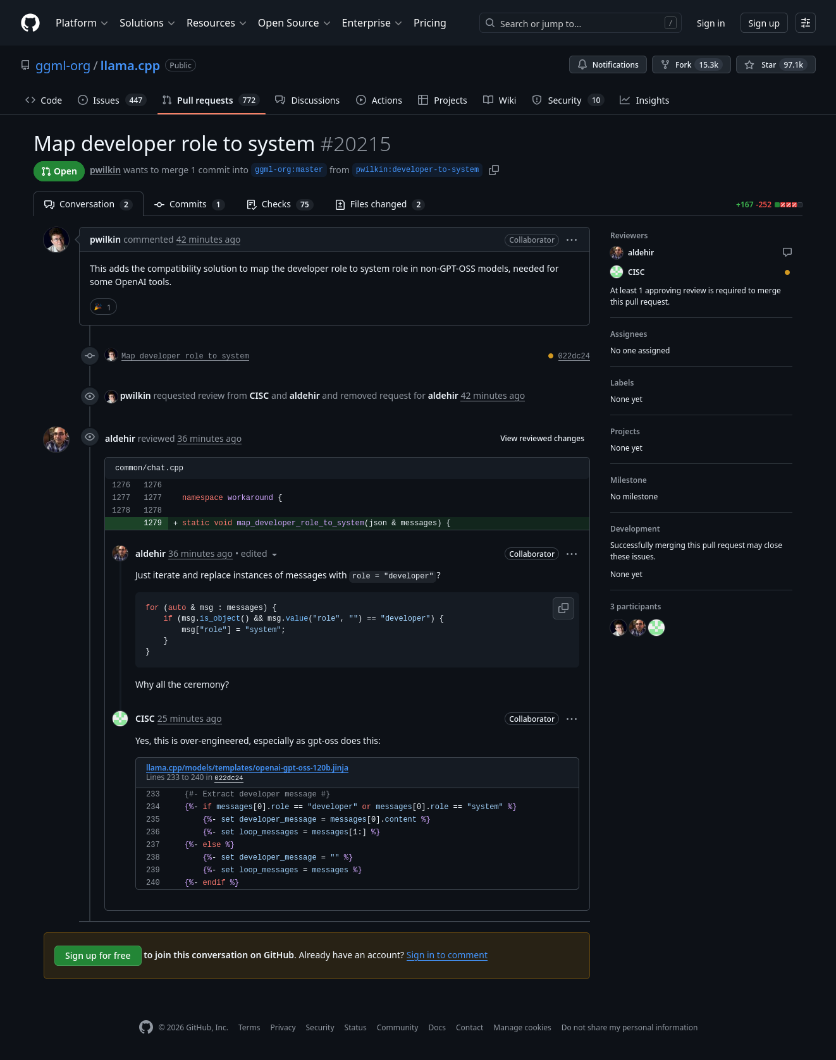Open the llama.cpp repository name link
Screen dimensions: 836x1060
[x=130, y=65]
